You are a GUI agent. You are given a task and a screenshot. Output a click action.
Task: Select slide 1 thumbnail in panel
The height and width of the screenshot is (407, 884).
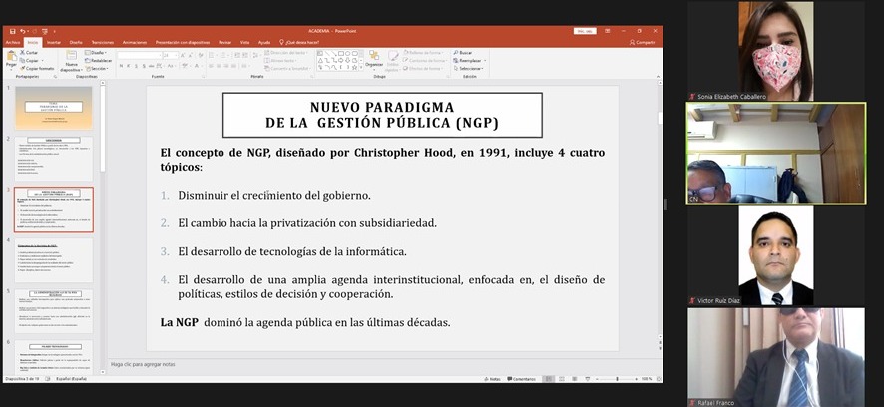tap(54, 108)
